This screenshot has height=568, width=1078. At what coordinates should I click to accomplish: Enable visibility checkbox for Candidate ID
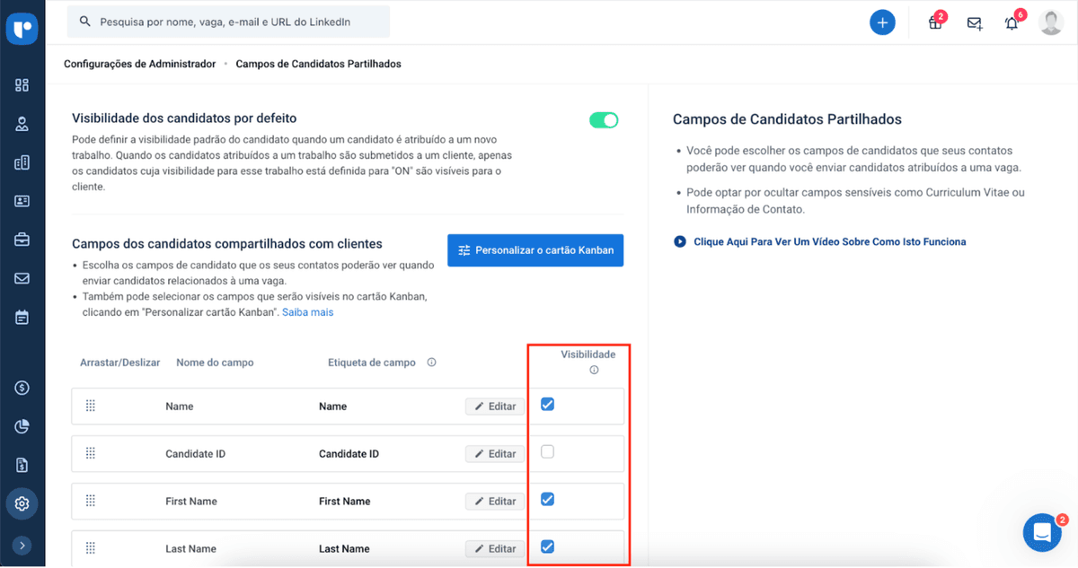click(547, 453)
